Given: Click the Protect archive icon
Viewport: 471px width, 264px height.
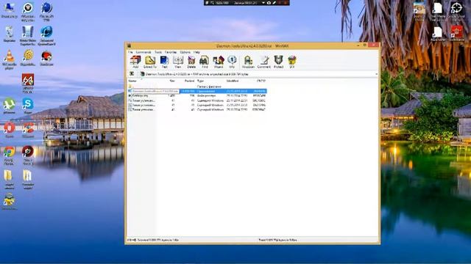Looking at the screenshot, I should click(278, 62).
